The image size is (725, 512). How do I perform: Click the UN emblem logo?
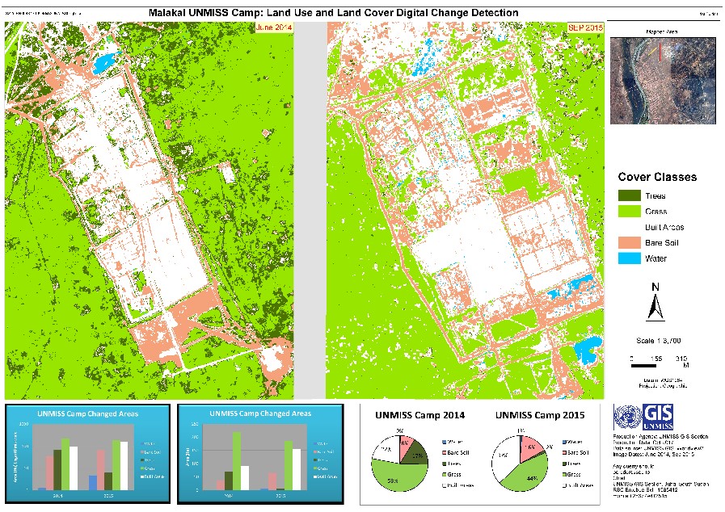pyautogui.click(x=626, y=417)
